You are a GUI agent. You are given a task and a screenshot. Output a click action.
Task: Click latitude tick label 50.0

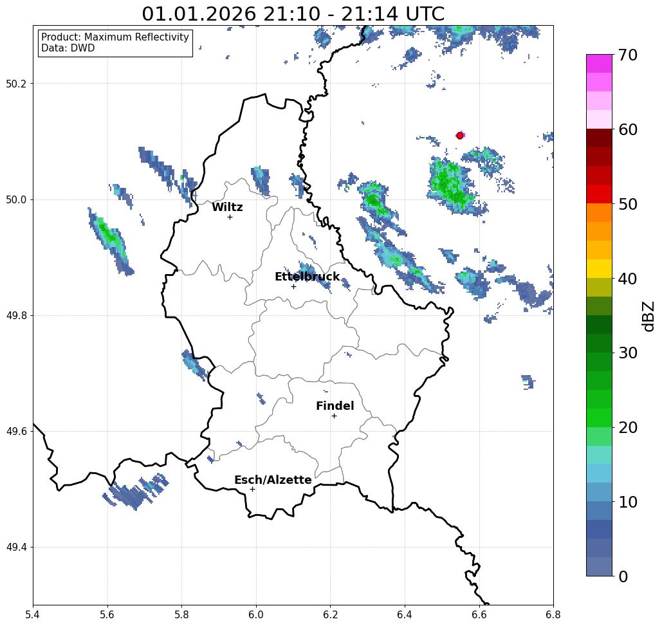[x=16, y=199]
